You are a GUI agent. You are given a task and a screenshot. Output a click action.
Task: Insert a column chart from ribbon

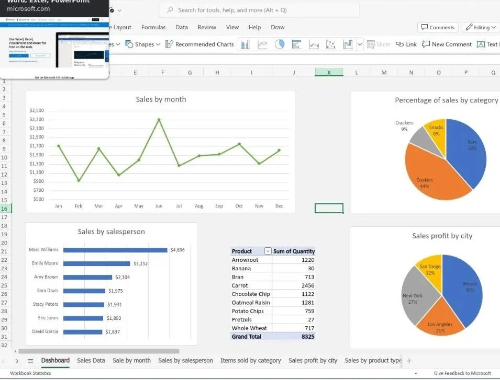pyautogui.click(x=245, y=44)
